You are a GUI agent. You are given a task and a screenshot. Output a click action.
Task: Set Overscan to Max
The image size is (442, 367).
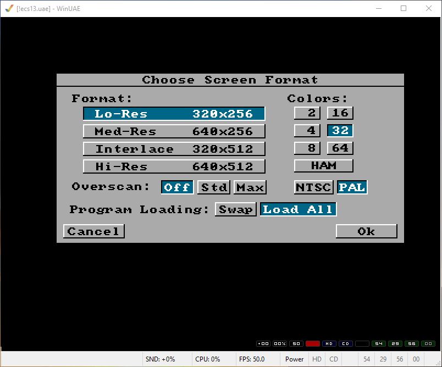(250, 187)
